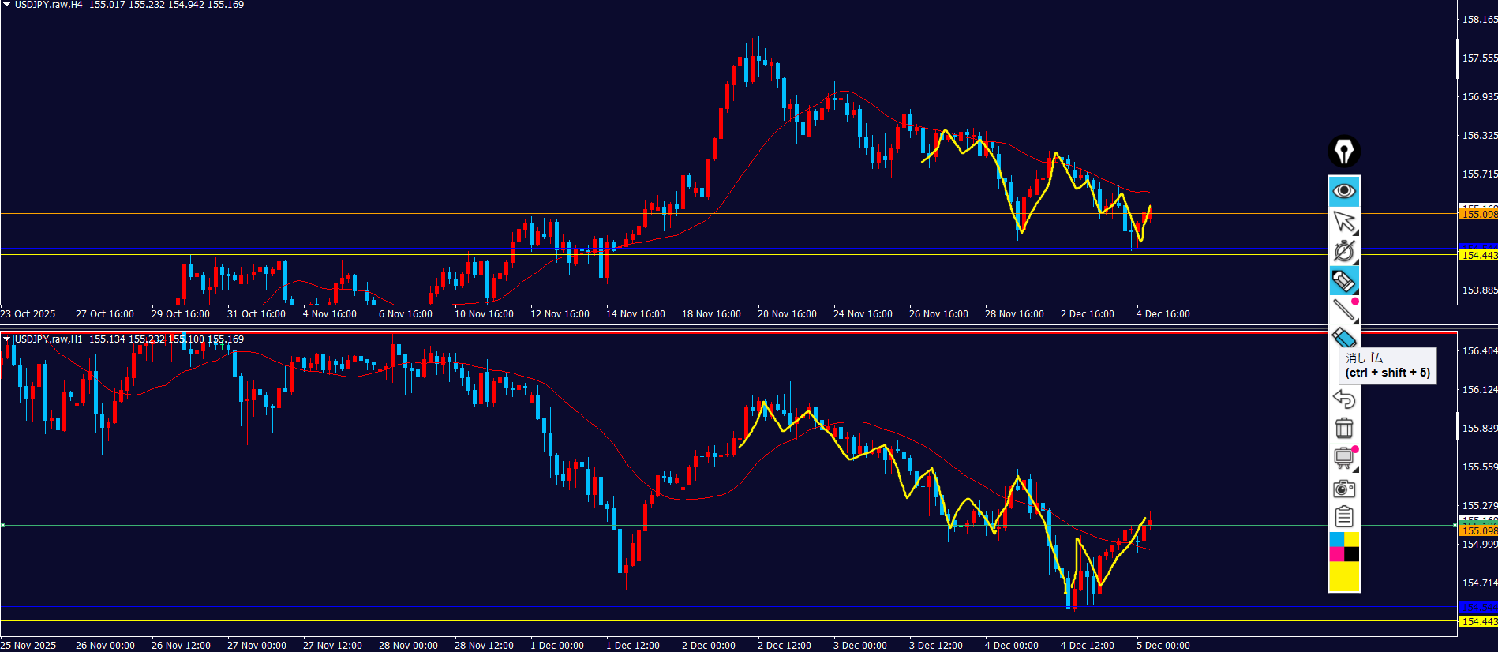Take a screenshot with the camera icon

click(x=1343, y=489)
